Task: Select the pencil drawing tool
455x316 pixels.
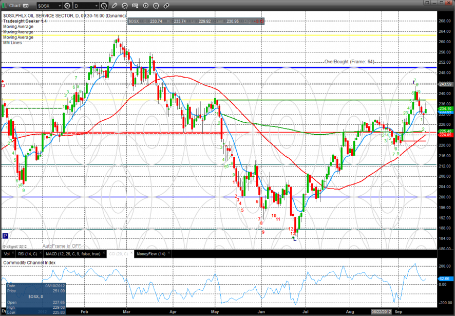Action: 115,6
